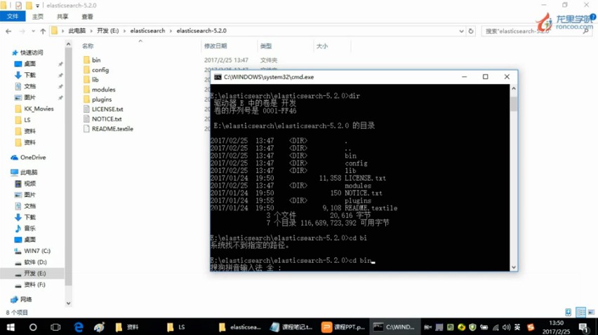Go up one folder level arrow

(x=43, y=32)
